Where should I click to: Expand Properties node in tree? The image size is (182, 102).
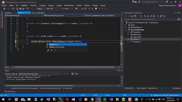pyautogui.click(x=128, y=32)
